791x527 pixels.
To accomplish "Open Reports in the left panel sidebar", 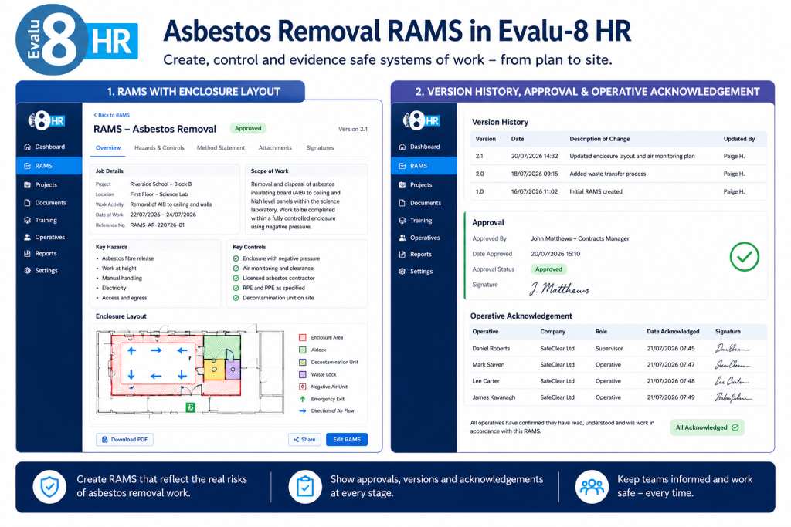I will 40,253.
